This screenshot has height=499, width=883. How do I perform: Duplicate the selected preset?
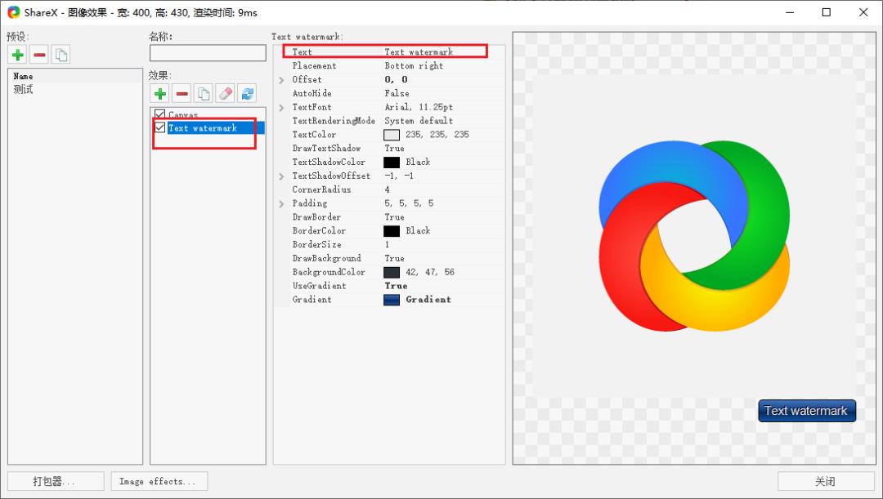tap(61, 55)
